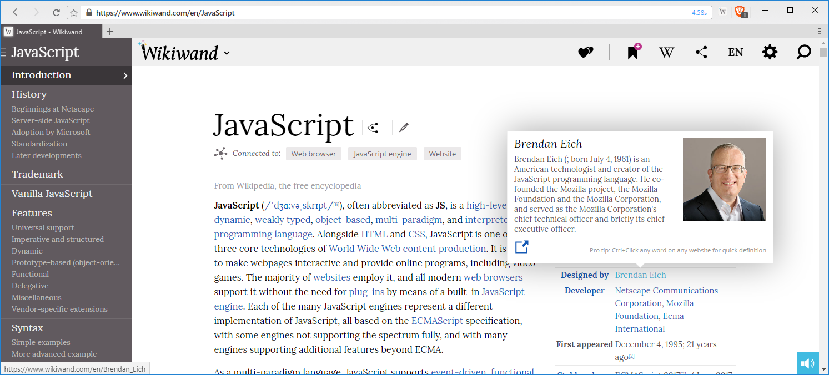Open Brendan Eich link in infobox

click(x=640, y=275)
